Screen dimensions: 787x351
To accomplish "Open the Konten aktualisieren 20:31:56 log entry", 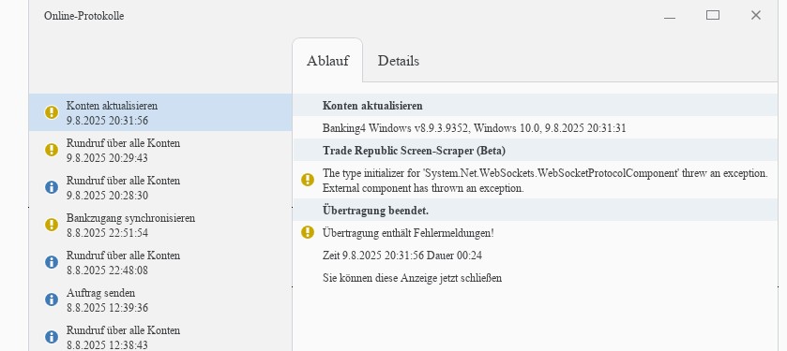I will (x=160, y=112).
